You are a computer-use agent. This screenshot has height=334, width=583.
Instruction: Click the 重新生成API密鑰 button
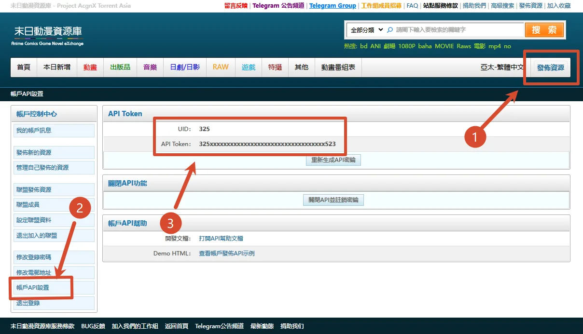pos(333,160)
